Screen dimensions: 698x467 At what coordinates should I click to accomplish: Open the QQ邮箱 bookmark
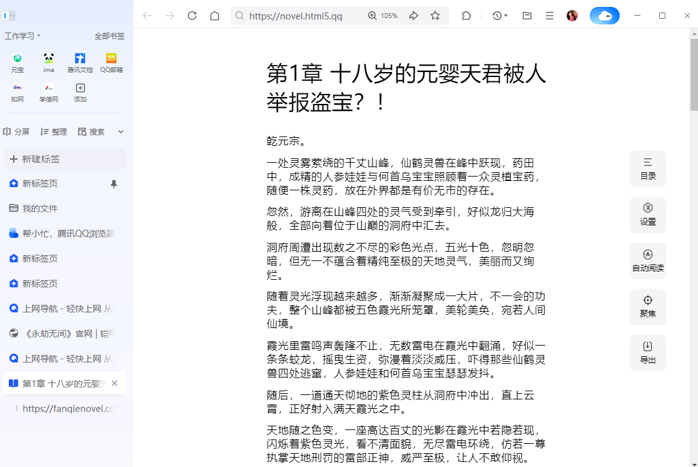coord(111,63)
